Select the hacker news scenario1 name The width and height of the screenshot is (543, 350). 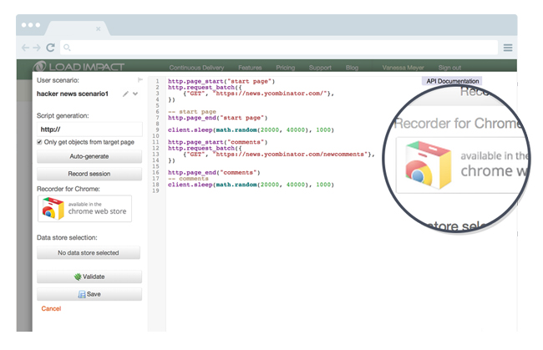pyautogui.click(x=73, y=94)
